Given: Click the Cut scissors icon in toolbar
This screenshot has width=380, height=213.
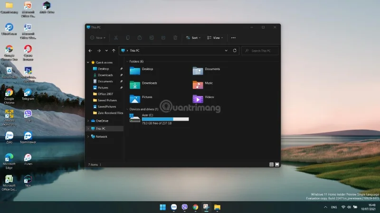Looking at the screenshot, I should [x=116, y=38].
